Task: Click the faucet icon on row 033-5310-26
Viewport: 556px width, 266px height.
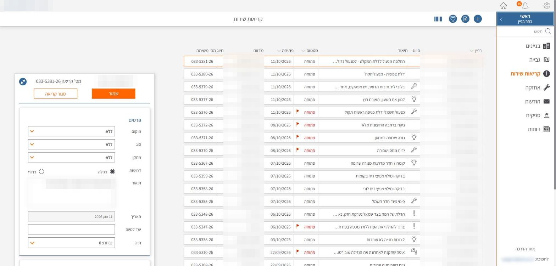Action: click(x=414, y=252)
